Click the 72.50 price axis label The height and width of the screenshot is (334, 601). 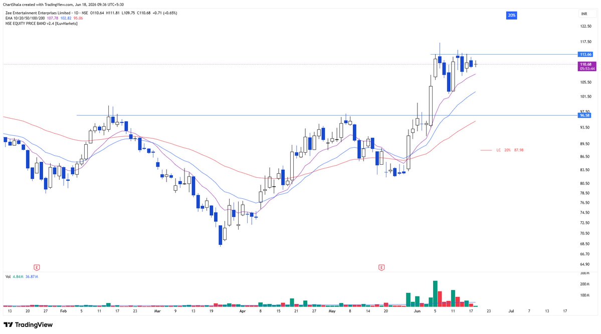(585, 223)
